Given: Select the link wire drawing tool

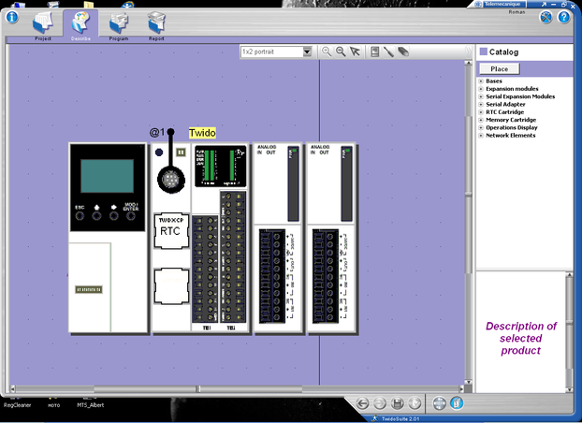Looking at the screenshot, I should tap(388, 51).
